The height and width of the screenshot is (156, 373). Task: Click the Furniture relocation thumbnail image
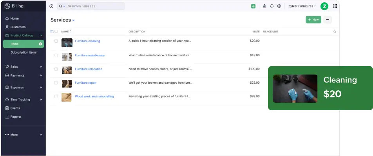point(67,70)
